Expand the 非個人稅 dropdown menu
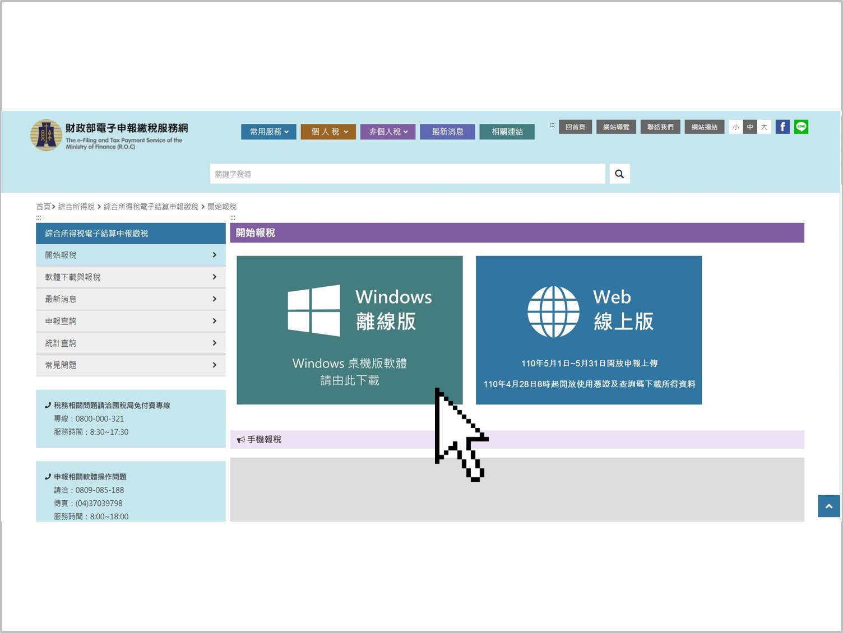This screenshot has width=843, height=633. (388, 132)
